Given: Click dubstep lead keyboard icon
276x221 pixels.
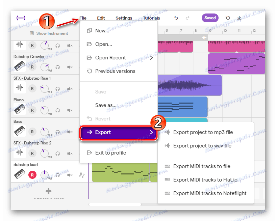Looking at the screenshot, I should point(20,174).
